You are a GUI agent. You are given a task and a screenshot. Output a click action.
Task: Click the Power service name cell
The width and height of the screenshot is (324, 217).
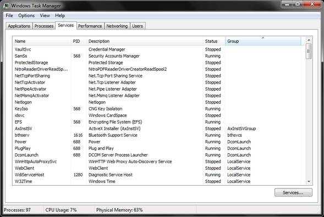[x=21, y=142]
